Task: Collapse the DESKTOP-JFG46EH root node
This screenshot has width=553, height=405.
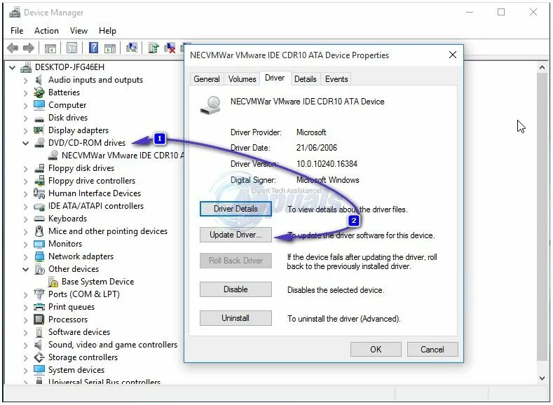Action: click(13, 67)
